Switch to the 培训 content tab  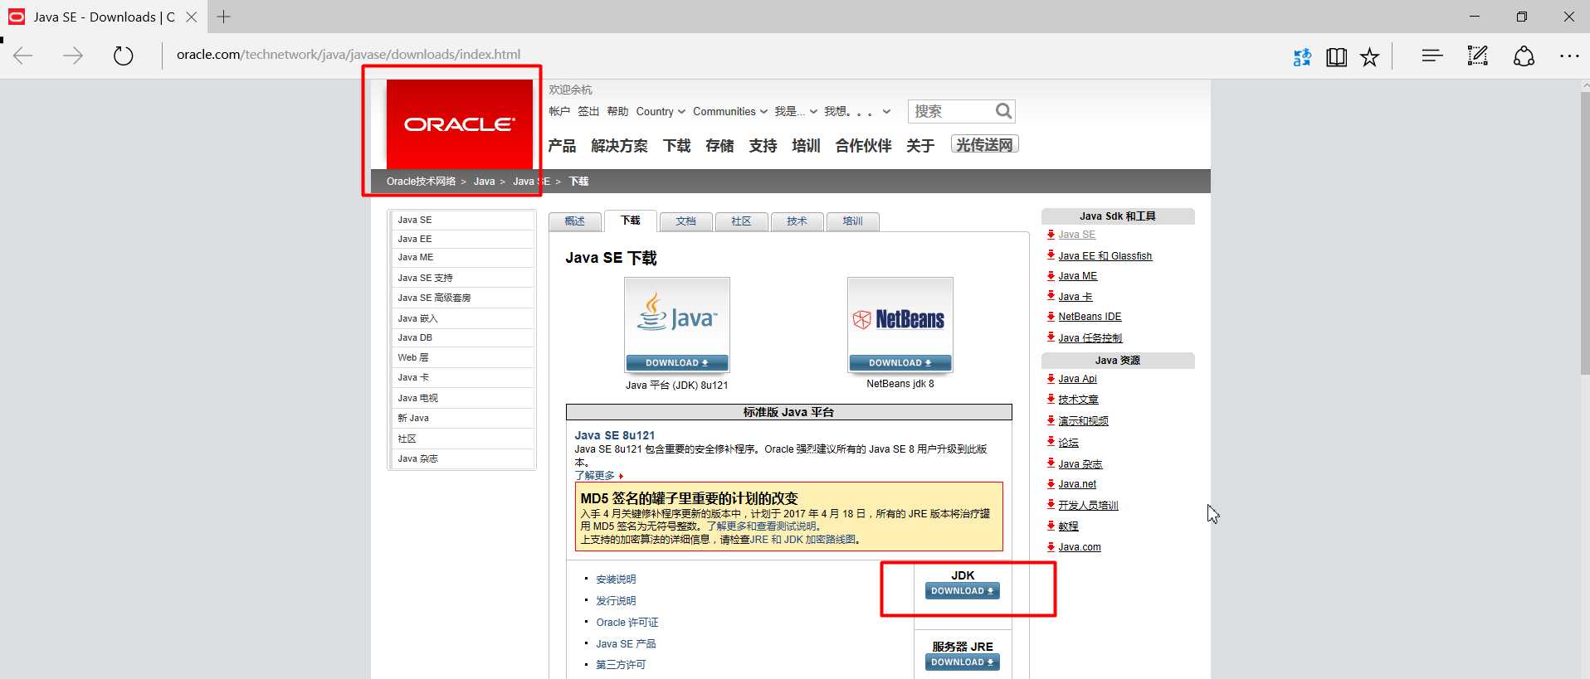pos(852,221)
